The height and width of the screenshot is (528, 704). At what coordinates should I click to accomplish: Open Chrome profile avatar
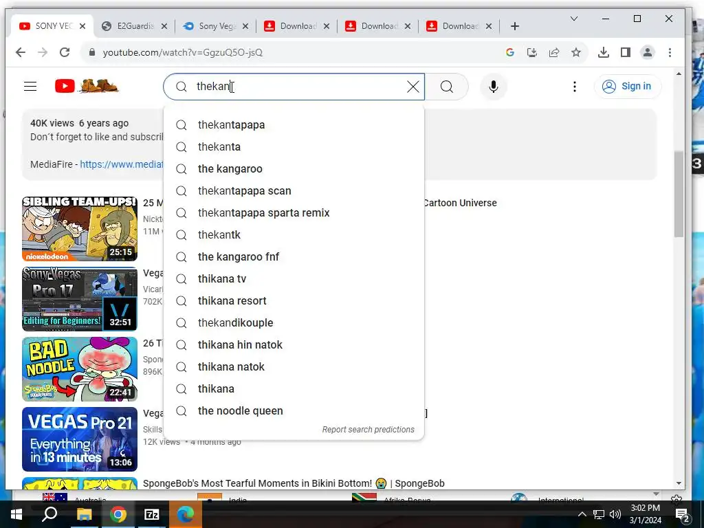[x=648, y=52]
